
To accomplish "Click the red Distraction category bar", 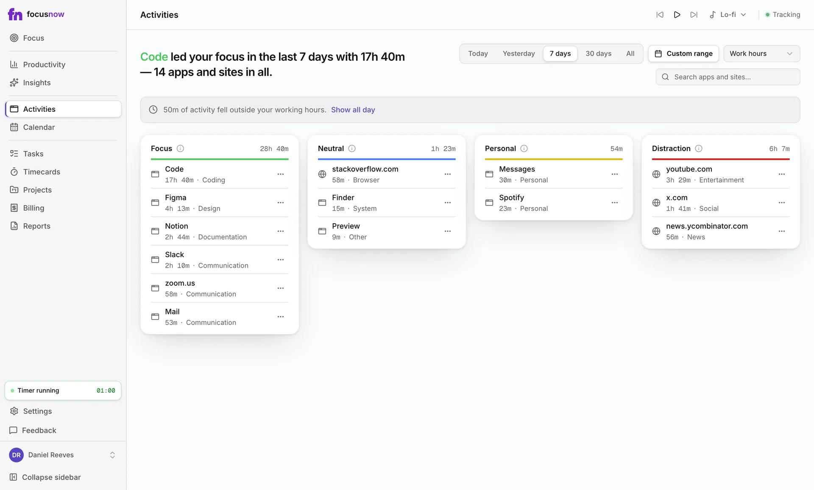I will pyautogui.click(x=721, y=159).
